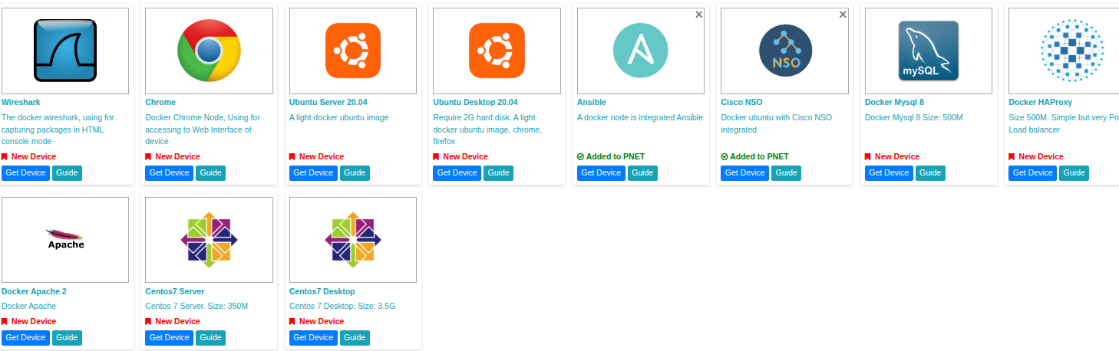Open the Chrome title link
Viewport: 1119px width, 351px height.
[160, 102]
